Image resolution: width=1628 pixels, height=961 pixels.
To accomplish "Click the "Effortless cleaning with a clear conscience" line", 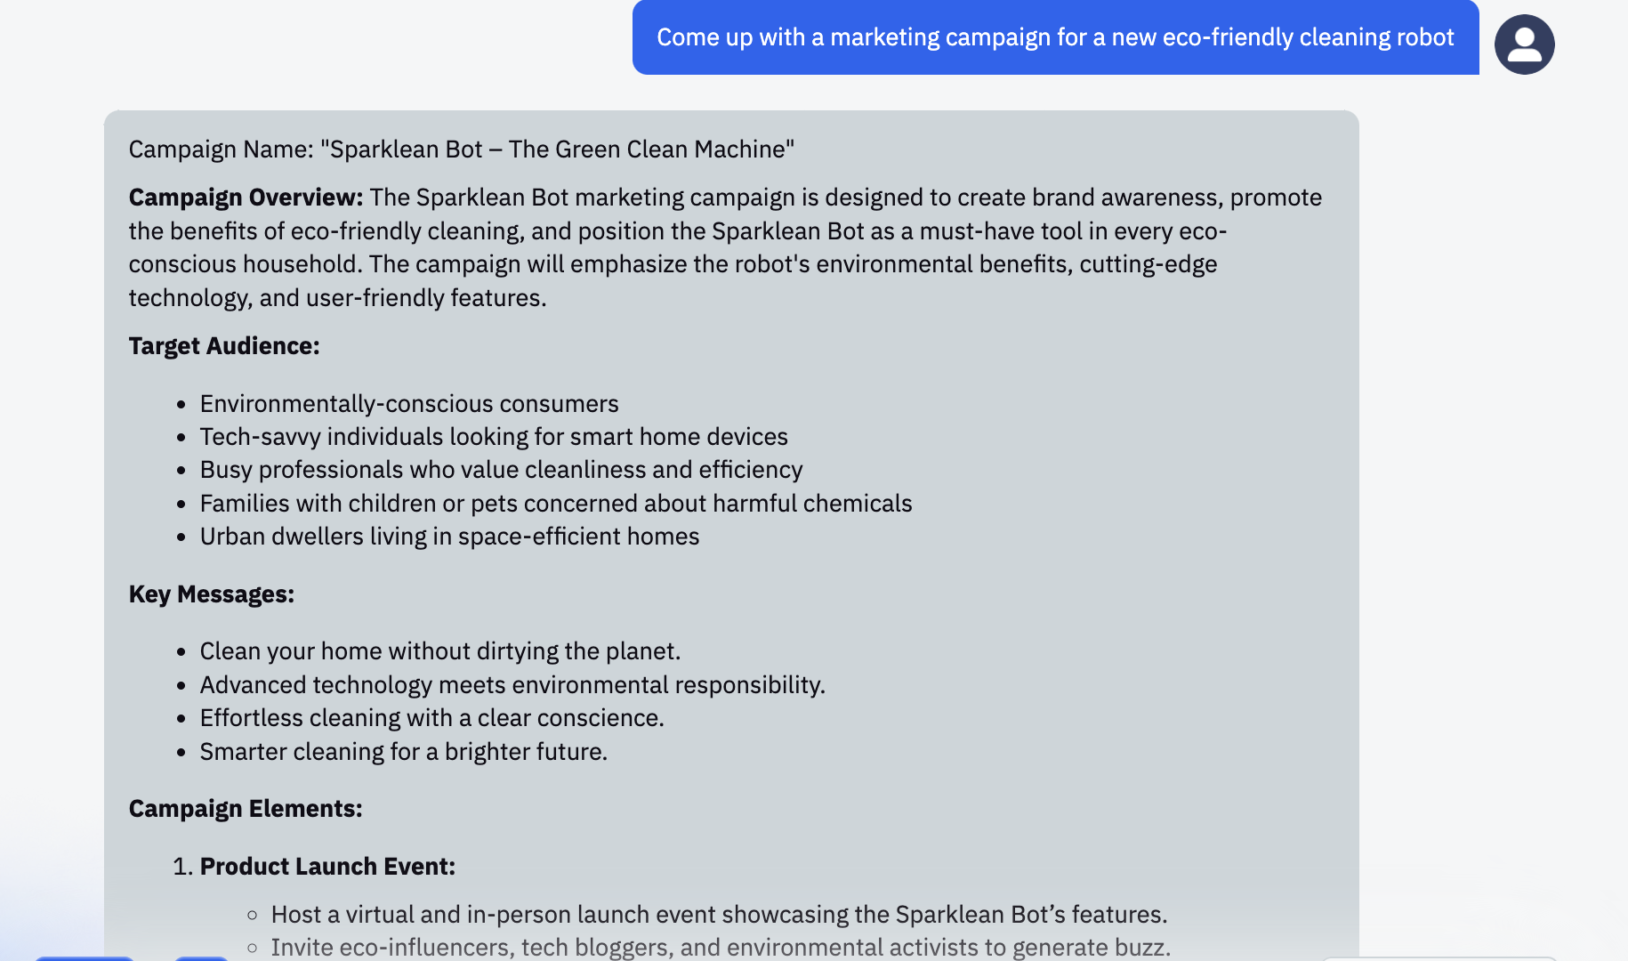I will pyautogui.click(x=431, y=718).
